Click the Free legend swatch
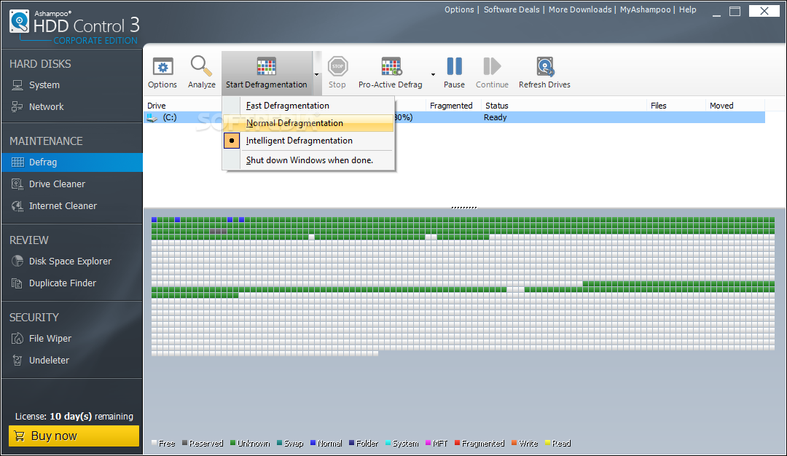787x456 pixels. [154, 443]
